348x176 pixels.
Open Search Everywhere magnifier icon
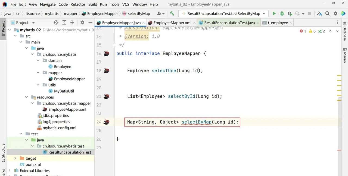328,14
